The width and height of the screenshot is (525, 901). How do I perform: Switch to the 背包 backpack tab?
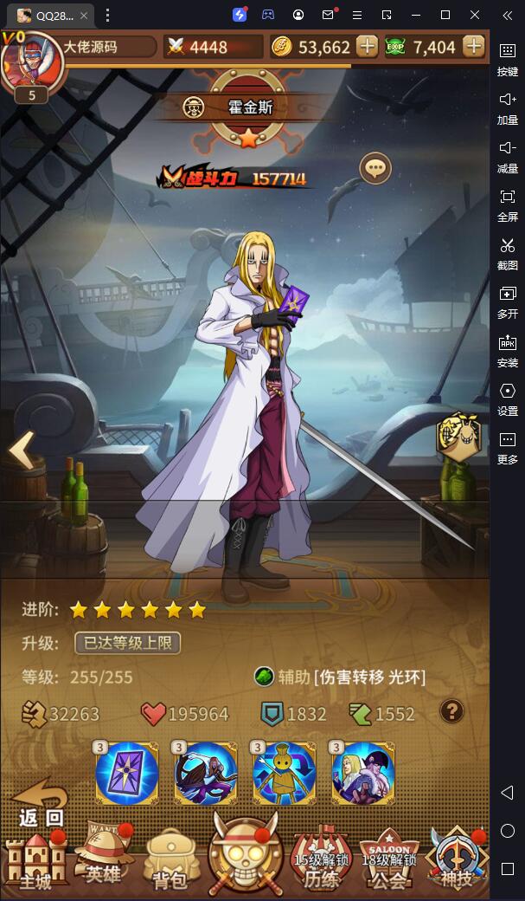[171, 860]
